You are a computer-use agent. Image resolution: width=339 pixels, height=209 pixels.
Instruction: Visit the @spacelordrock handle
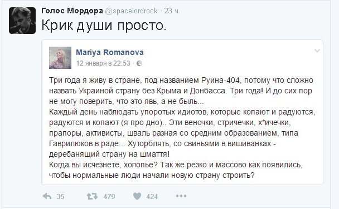(131, 11)
